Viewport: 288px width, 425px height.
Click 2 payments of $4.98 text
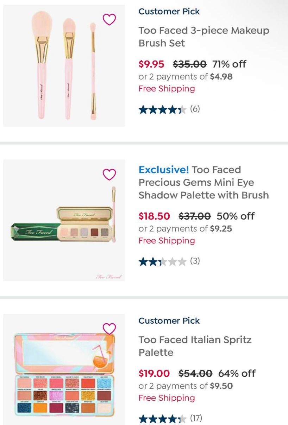coord(186,76)
